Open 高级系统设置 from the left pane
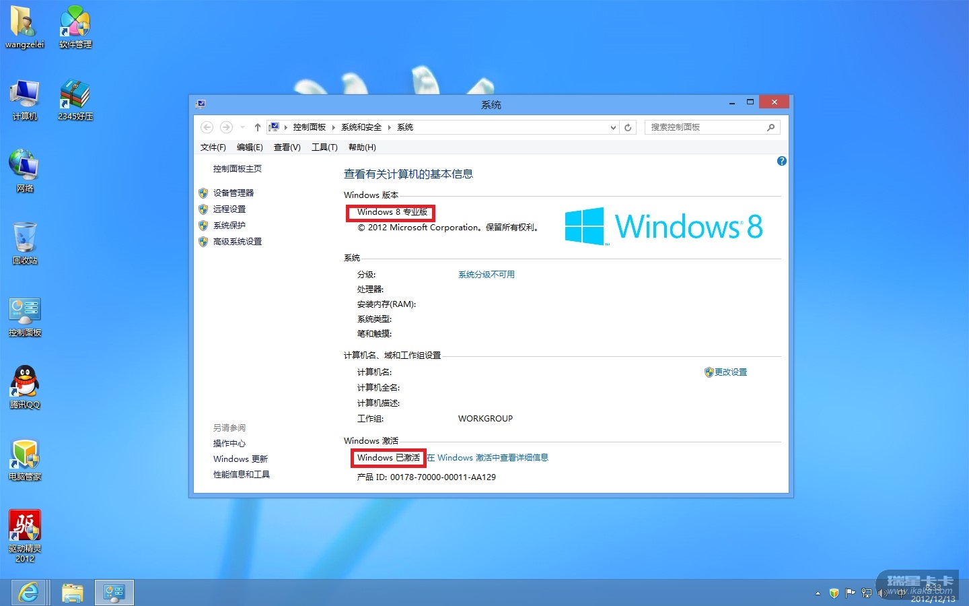 pos(238,242)
